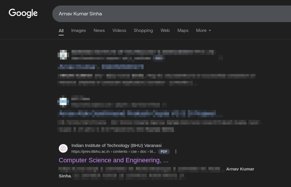The height and width of the screenshot is (187, 291).
Task: Switch to the Web tab
Action: [165, 30]
